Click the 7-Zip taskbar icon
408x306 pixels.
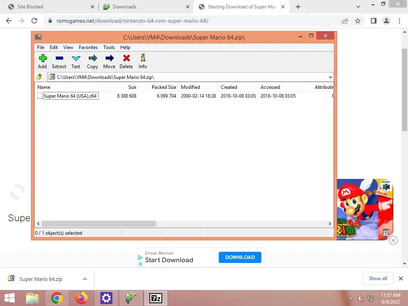click(x=156, y=298)
